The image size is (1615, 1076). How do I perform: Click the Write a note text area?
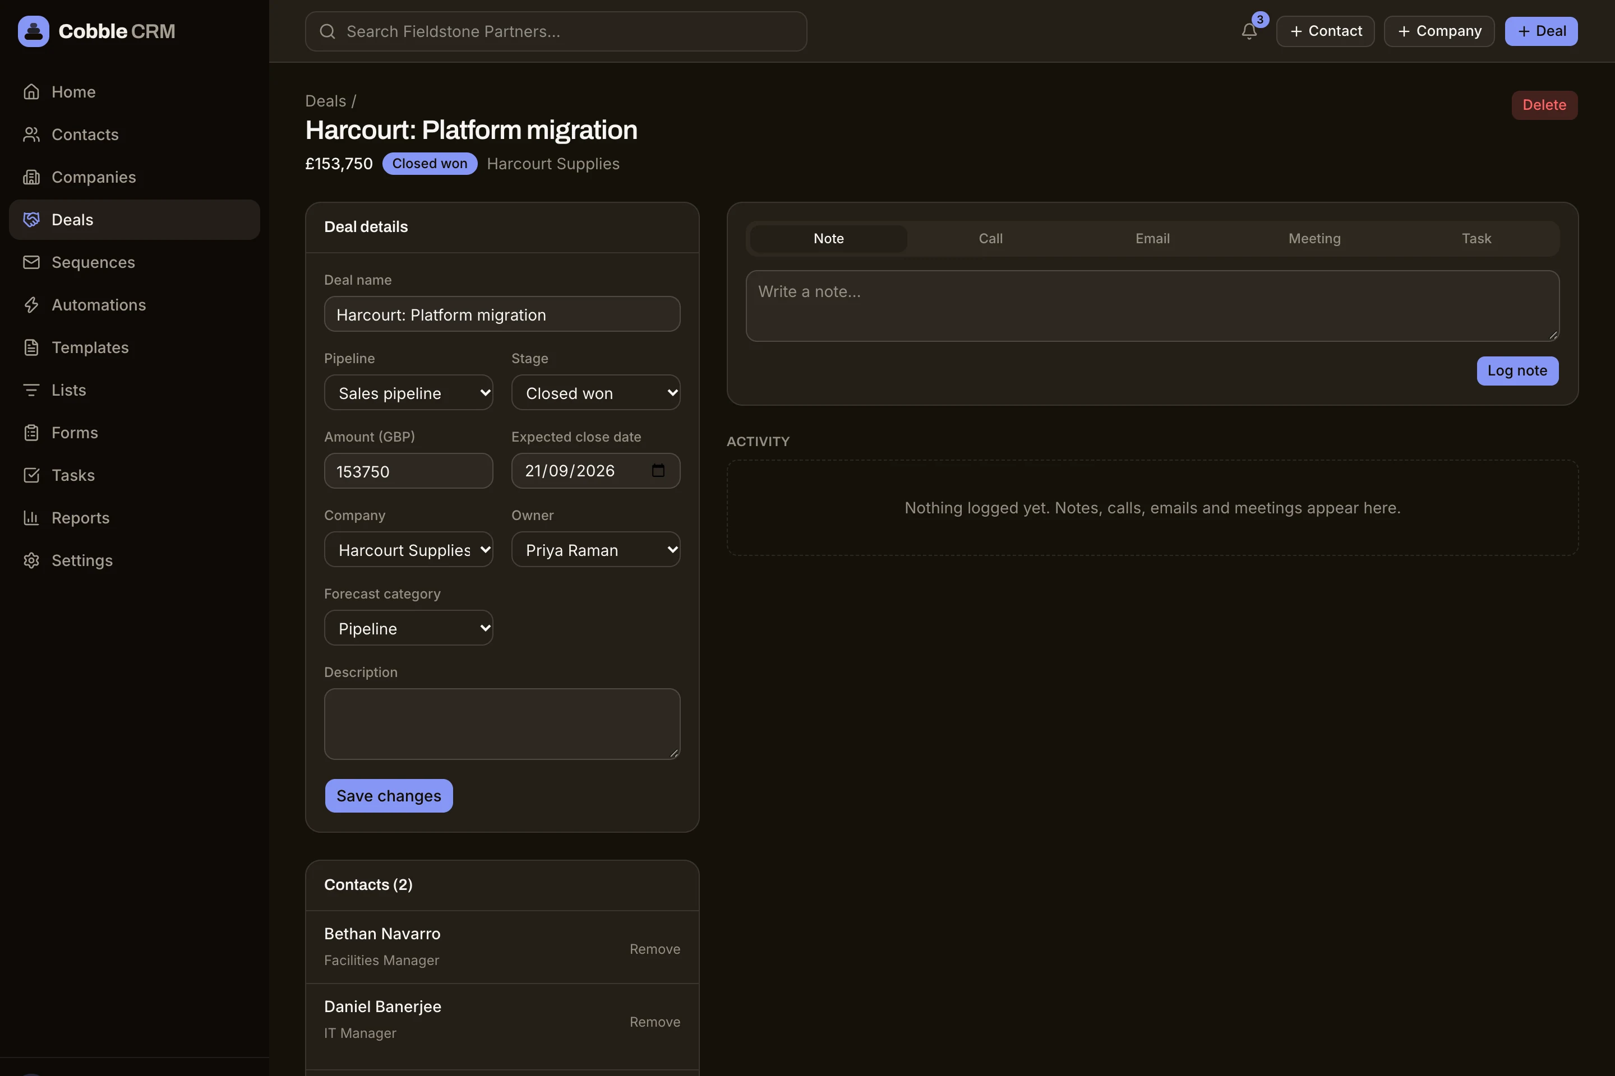[x=1152, y=306]
